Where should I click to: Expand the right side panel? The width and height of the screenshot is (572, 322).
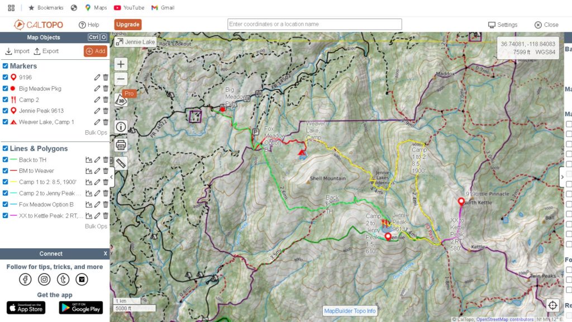562,177
